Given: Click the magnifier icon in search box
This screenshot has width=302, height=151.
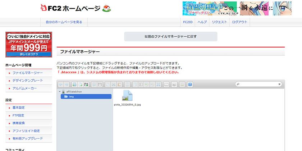Looking at the screenshot, I should click(238, 84).
